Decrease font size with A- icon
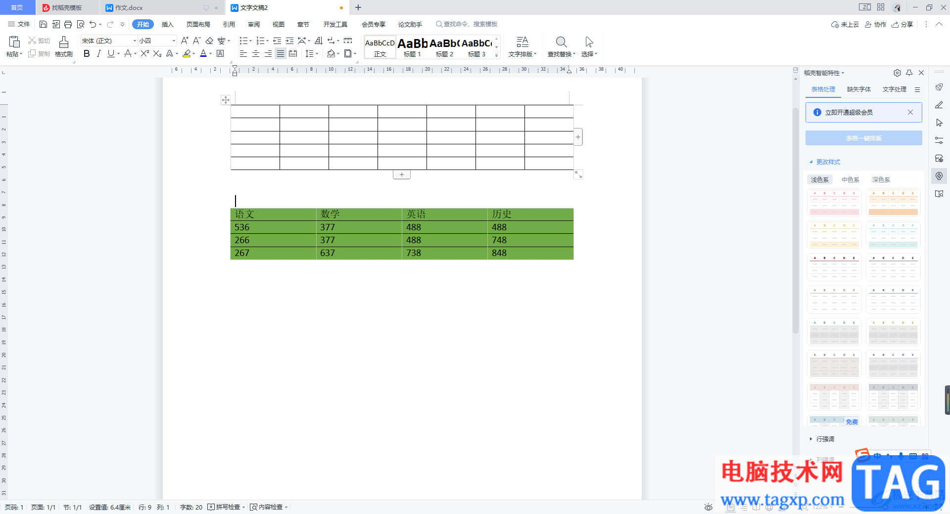Viewport: 950px width, 514px height. [x=196, y=41]
